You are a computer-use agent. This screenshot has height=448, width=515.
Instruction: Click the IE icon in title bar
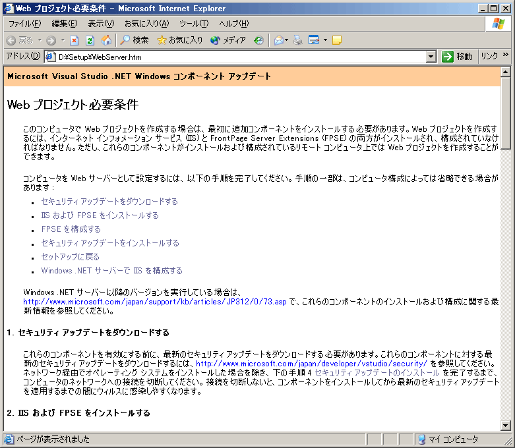[8, 8]
